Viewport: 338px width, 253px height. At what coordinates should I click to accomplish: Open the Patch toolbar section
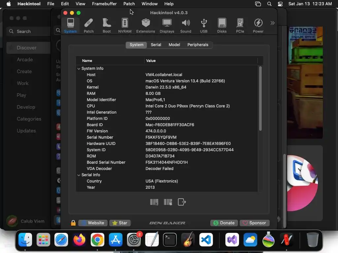pos(88,25)
